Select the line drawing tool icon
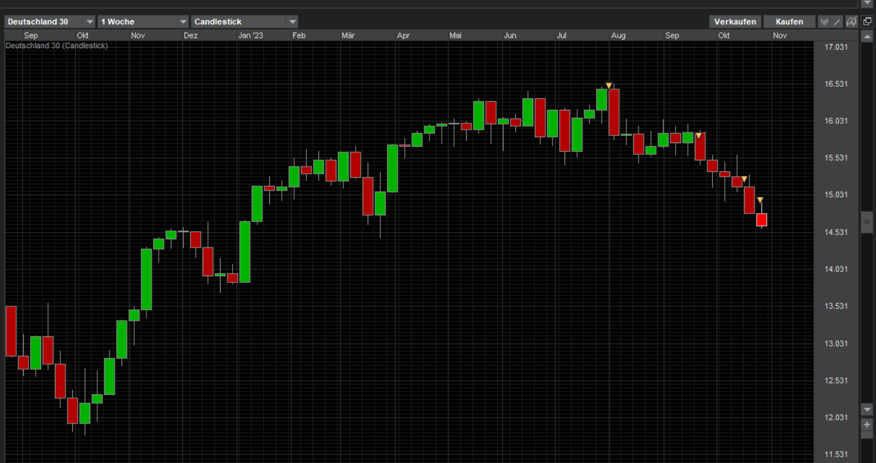876x463 pixels. pyautogui.click(x=837, y=22)
